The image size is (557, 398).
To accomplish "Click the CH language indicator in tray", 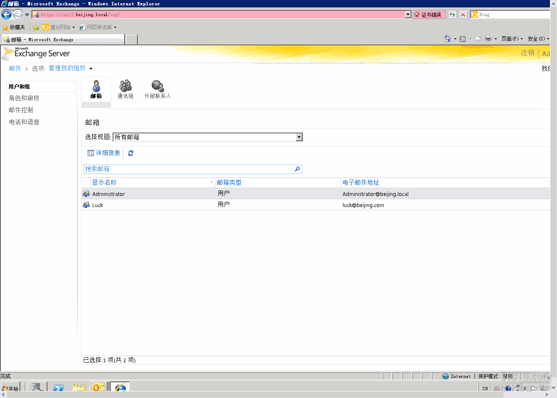I will click(485, 388).
